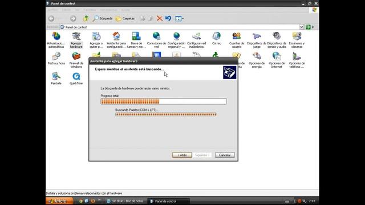Click the taskbar clock

(x=312, y=201)
